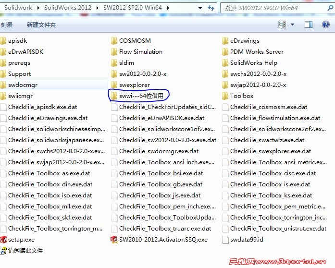Select the swdocmgr folder
This screenshot has width=335, height=268.
point(54,85)
